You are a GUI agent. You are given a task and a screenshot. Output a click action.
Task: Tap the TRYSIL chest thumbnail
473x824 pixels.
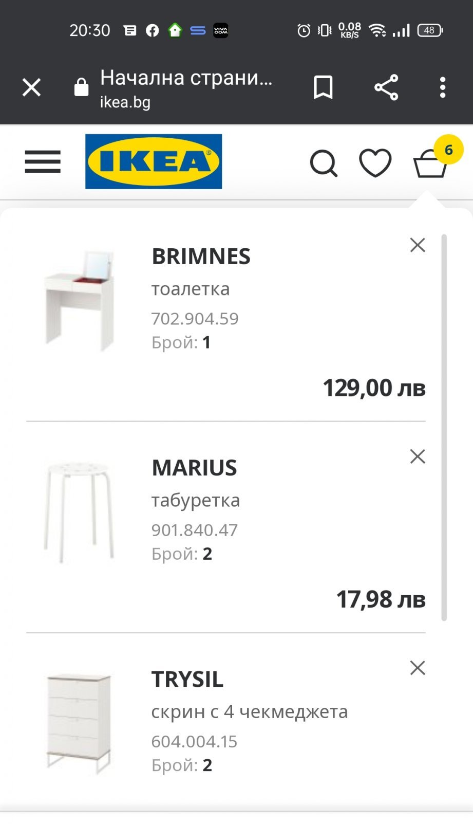pyautogui.click(x=79, y=723)
